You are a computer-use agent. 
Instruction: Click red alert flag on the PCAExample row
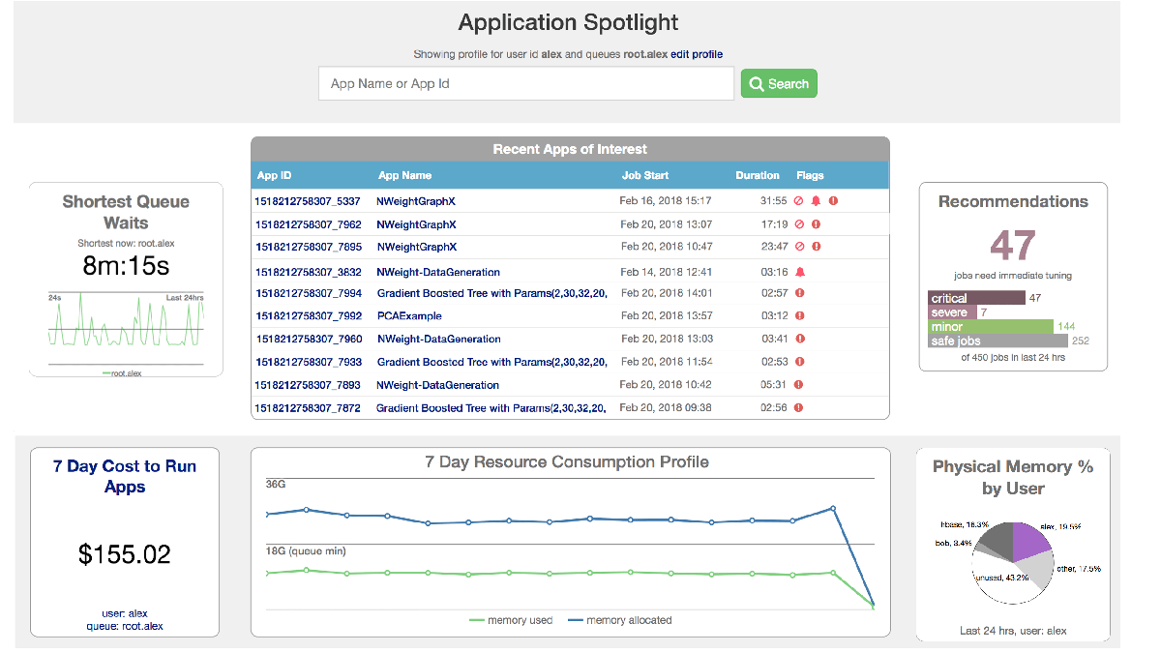tap(798, 315)
